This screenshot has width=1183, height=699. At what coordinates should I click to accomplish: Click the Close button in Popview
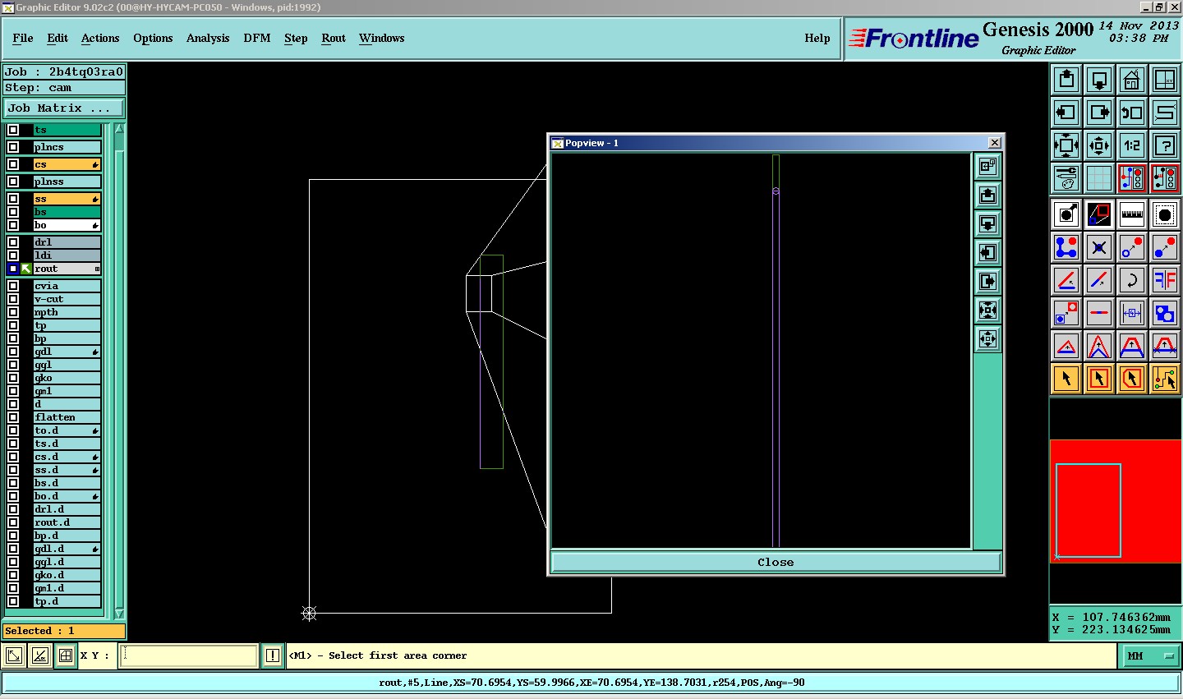click(776, 563)
